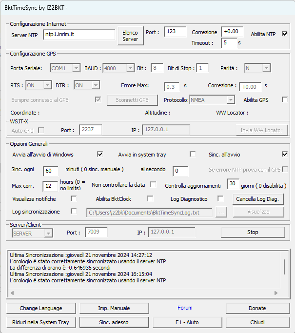The width and height of the screenshot is (295, 333).
Task: Click the Internet Correzione +0.00 field
Action: coord(232,32)
